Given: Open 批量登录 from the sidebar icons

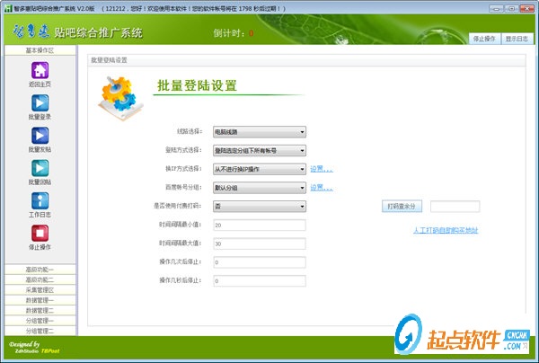Looking at the screenshot, I should coord(40,102).
